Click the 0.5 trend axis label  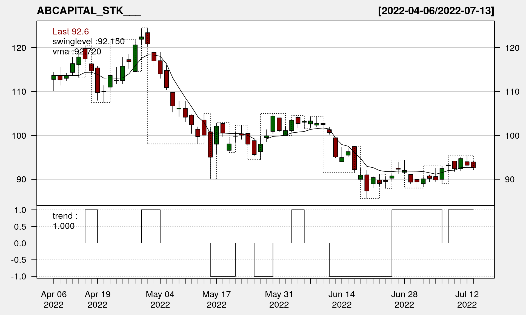(20, 227)
